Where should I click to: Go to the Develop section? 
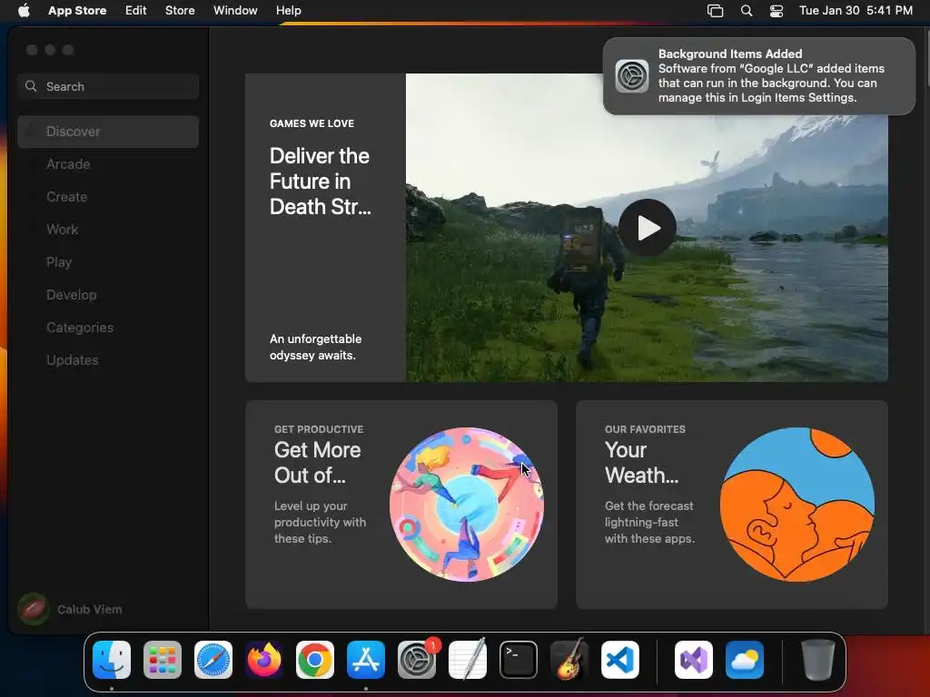pyautogui.click(x=108, y=295)
